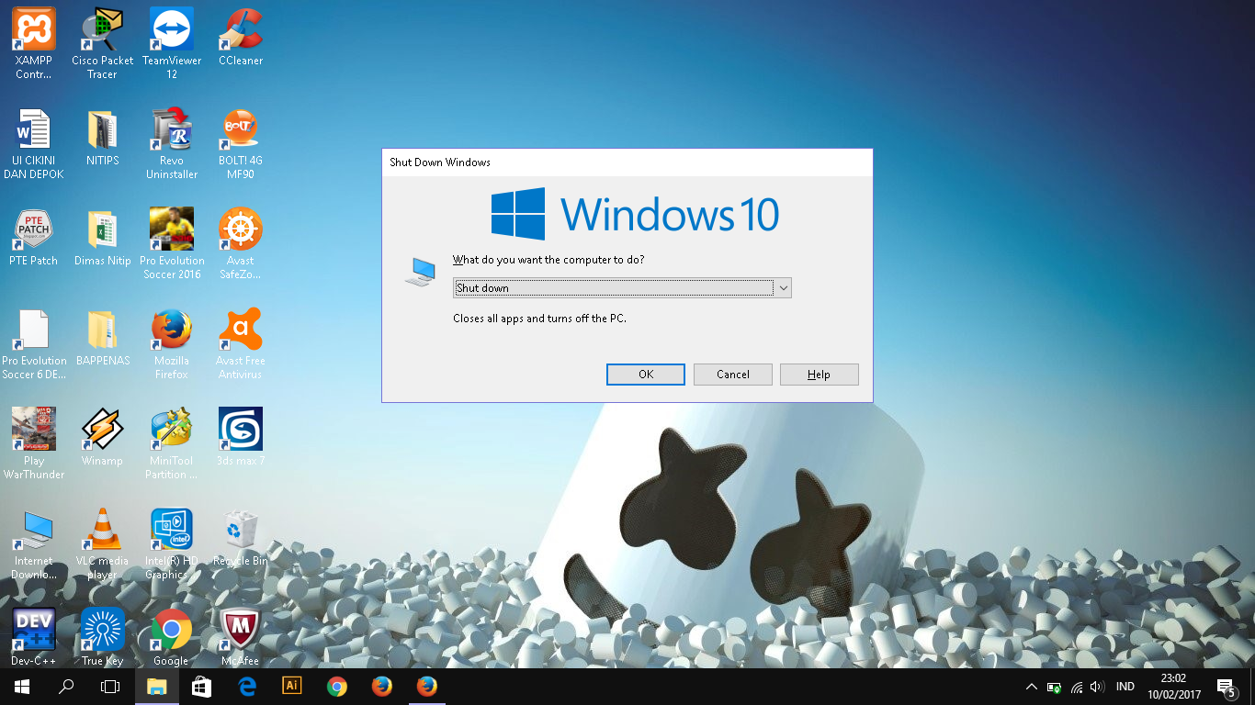The height and width of the screenshot is (705, 1255).
Task: Open the Action Center notifications
Action: coord(1226,687)
